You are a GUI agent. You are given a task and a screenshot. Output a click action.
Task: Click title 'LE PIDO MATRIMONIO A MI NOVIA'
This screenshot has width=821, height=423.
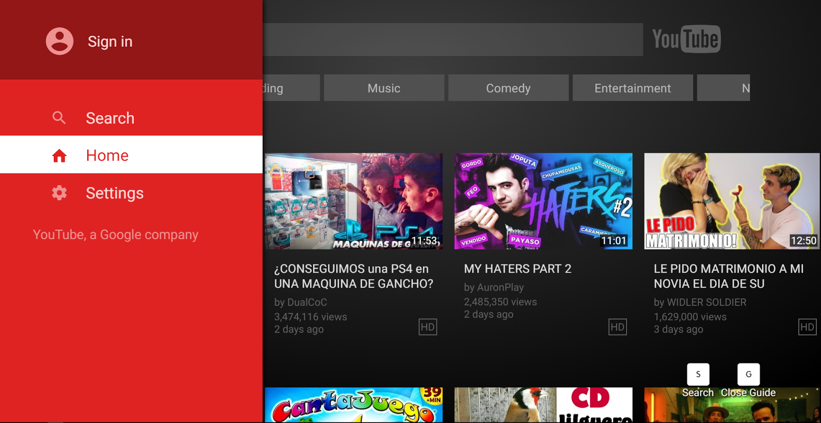[x=729, y=276]
